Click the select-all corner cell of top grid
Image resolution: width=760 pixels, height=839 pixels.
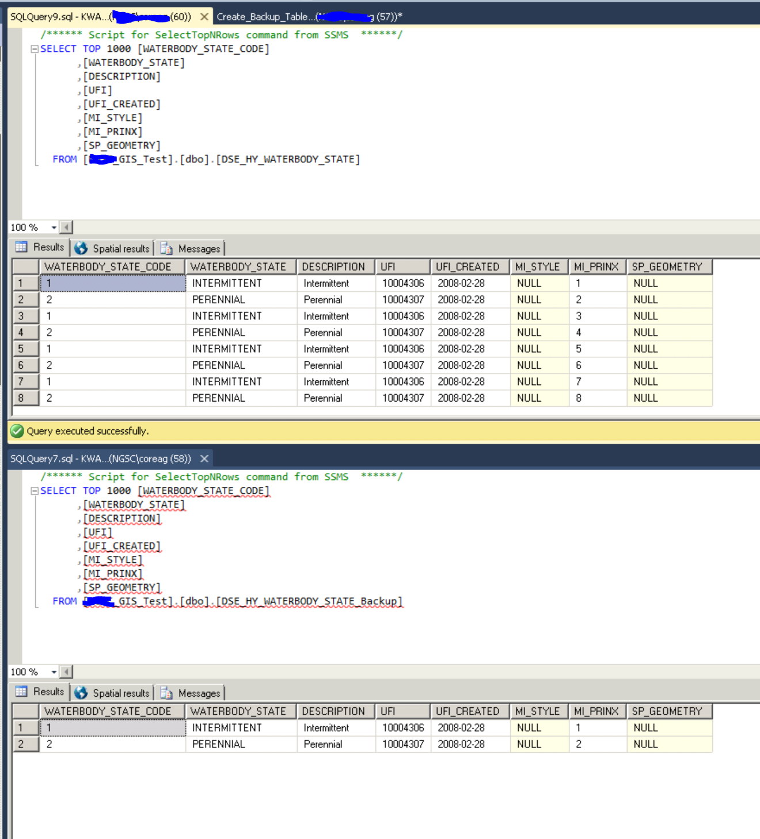tap(26, 267)
